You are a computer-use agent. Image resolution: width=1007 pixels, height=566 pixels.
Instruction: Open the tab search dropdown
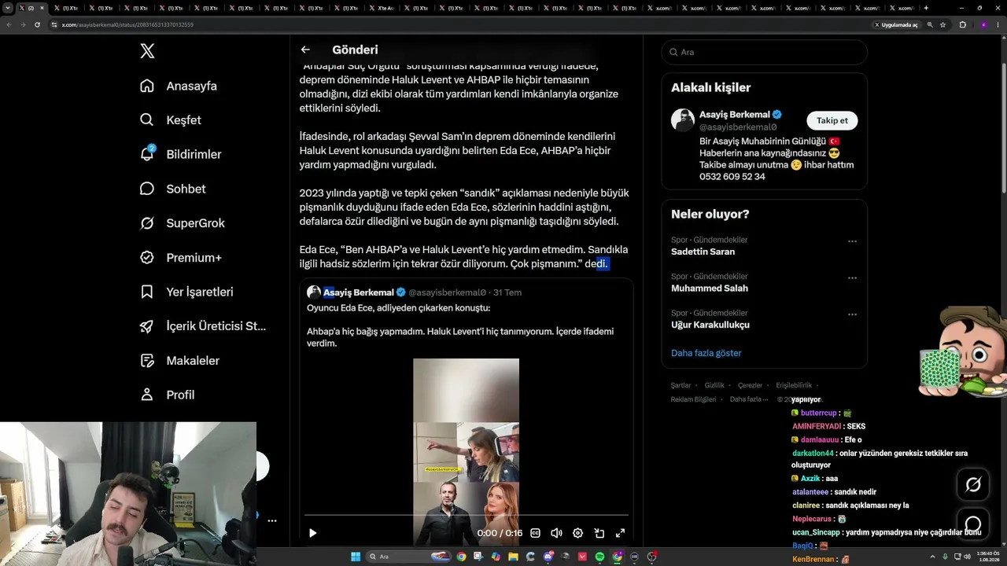[x=8, y=8]
